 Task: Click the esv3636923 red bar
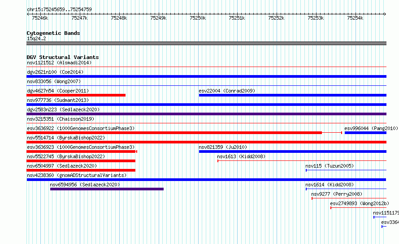coord(81,151)
